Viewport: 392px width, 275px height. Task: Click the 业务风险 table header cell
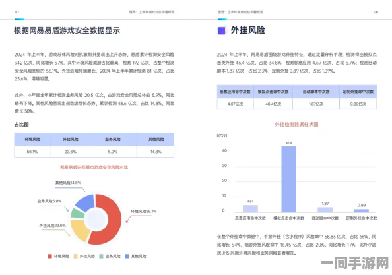coord(114,139)
